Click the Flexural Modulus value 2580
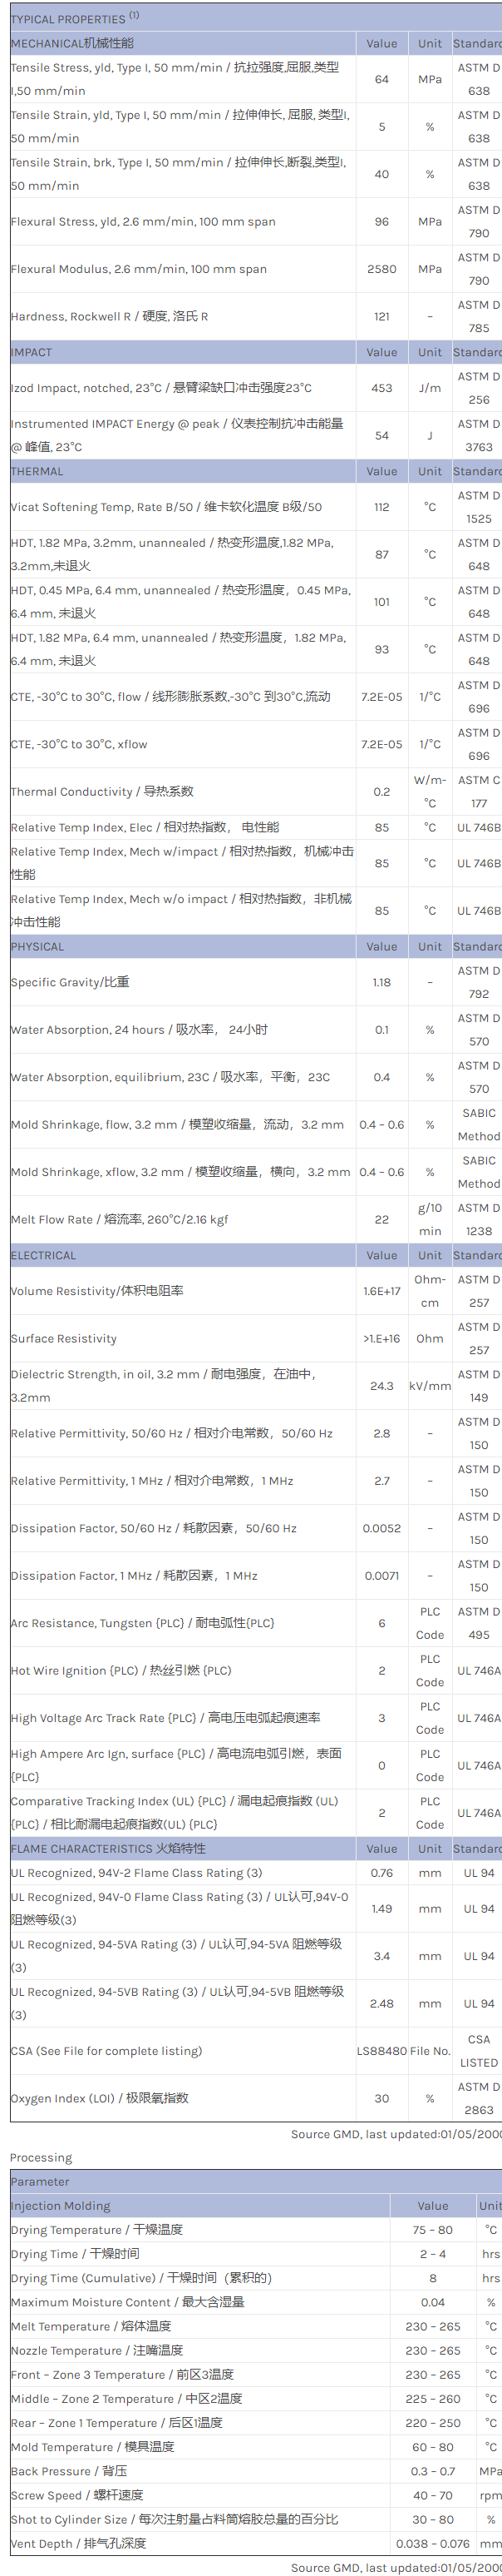The width and height of the screenshot is (502, 2576). click(x=381, y=269)
